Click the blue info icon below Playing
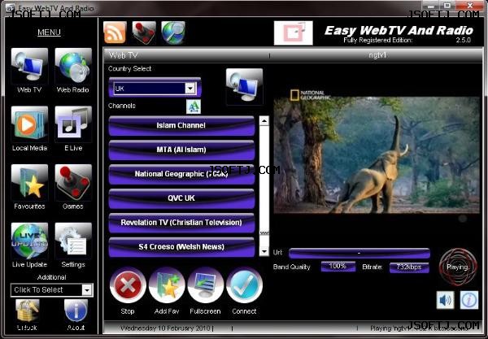 [469, 300]
